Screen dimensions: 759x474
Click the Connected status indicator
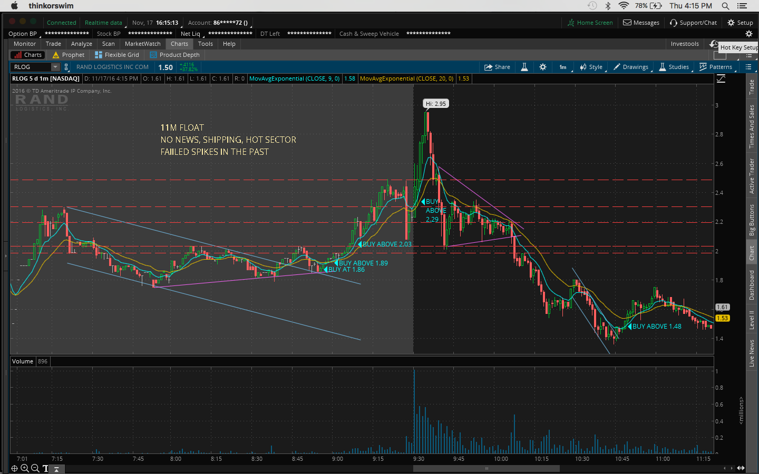62,23
